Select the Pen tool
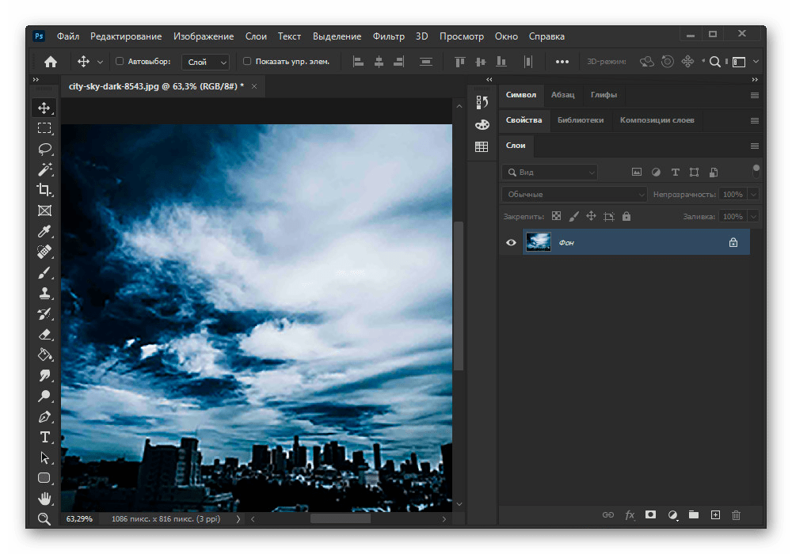The image size is (792, 554). [x=44, y=417]
